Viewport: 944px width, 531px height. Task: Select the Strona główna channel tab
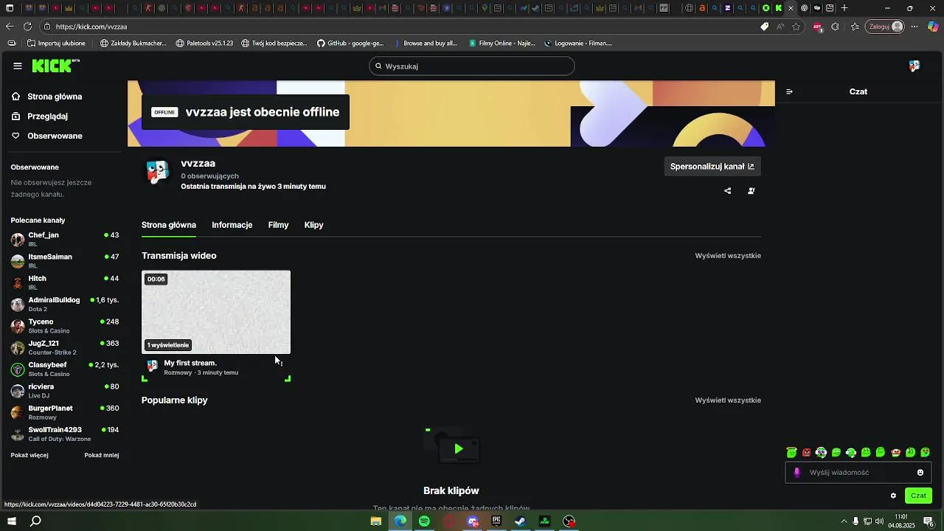point(169,225)
